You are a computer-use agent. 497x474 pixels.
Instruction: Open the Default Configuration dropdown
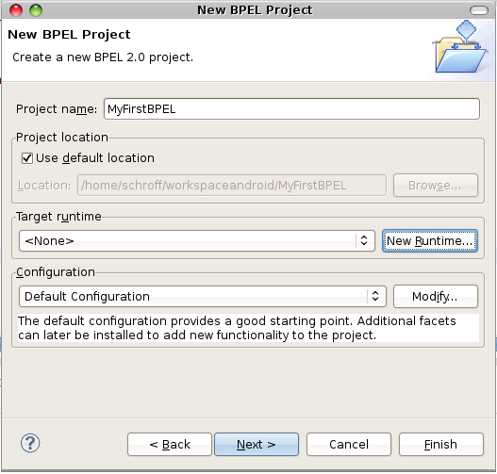203,297
